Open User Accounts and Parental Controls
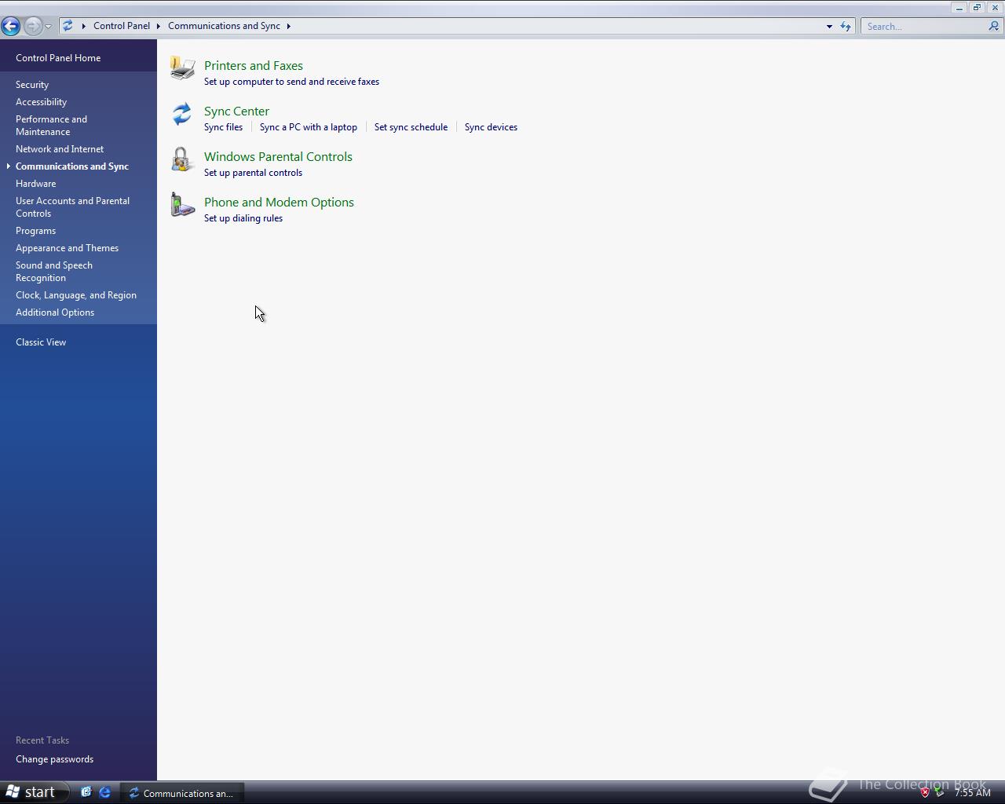The width and height of the screenshot is (1005, 804). (x=72, y=207)
